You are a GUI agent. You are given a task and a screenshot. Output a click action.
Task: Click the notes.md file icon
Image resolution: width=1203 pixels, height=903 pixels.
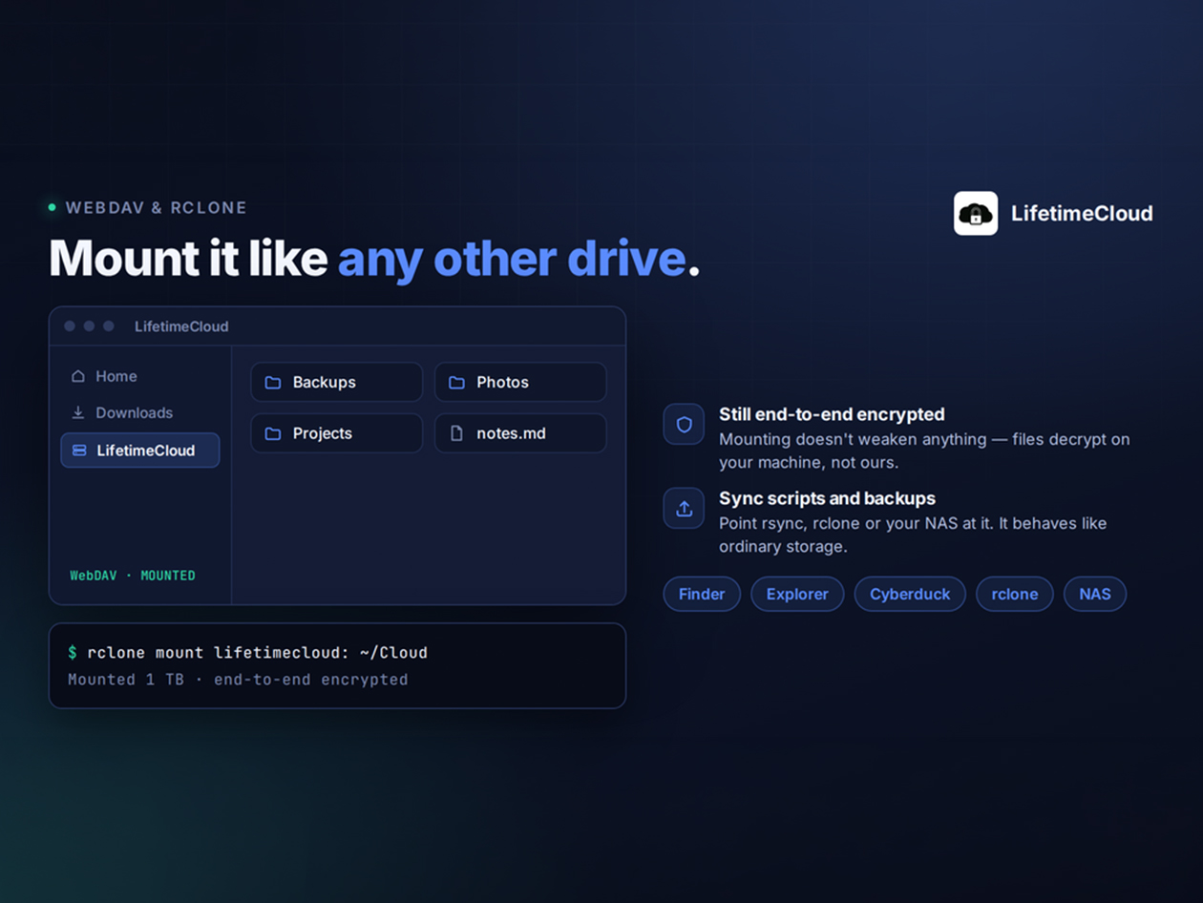click(x=456, y=433)
